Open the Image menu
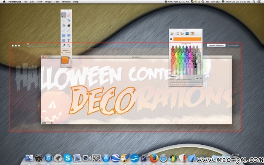 coord(48,2)
